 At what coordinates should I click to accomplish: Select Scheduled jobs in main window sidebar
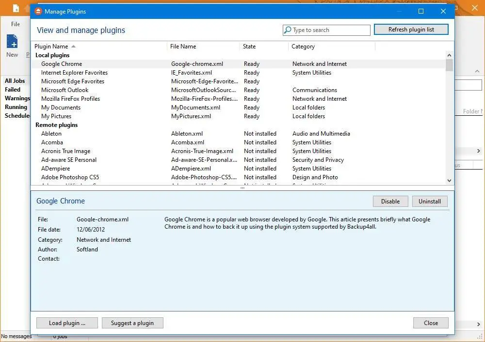17,116
